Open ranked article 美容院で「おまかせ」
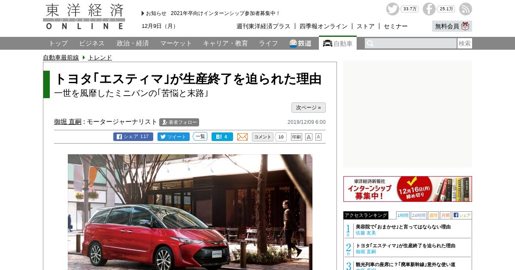The width and height of the screenshot is (515, 270). (403, 227)
